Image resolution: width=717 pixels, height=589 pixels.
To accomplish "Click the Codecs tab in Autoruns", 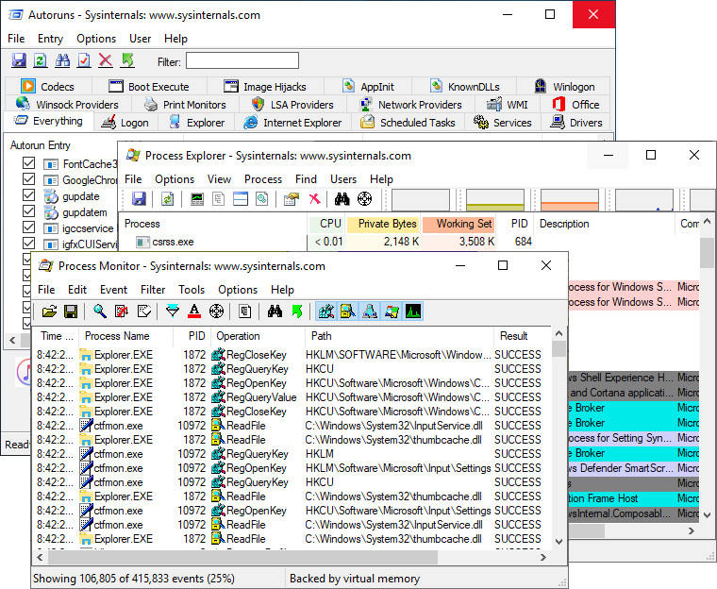I will 47,87.
